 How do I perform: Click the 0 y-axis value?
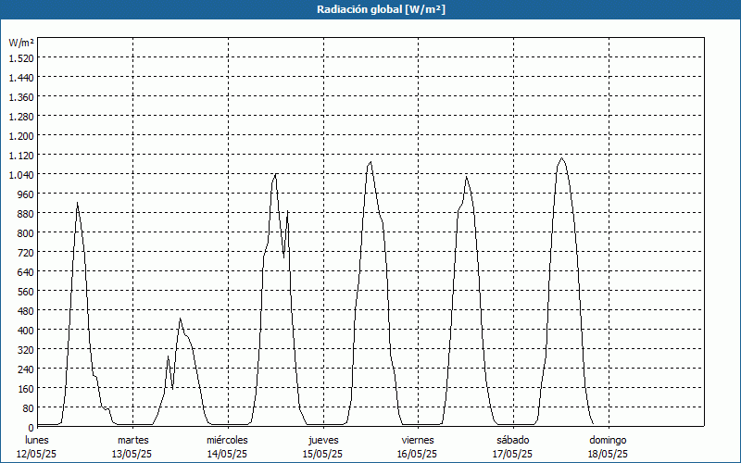(31, 428)
